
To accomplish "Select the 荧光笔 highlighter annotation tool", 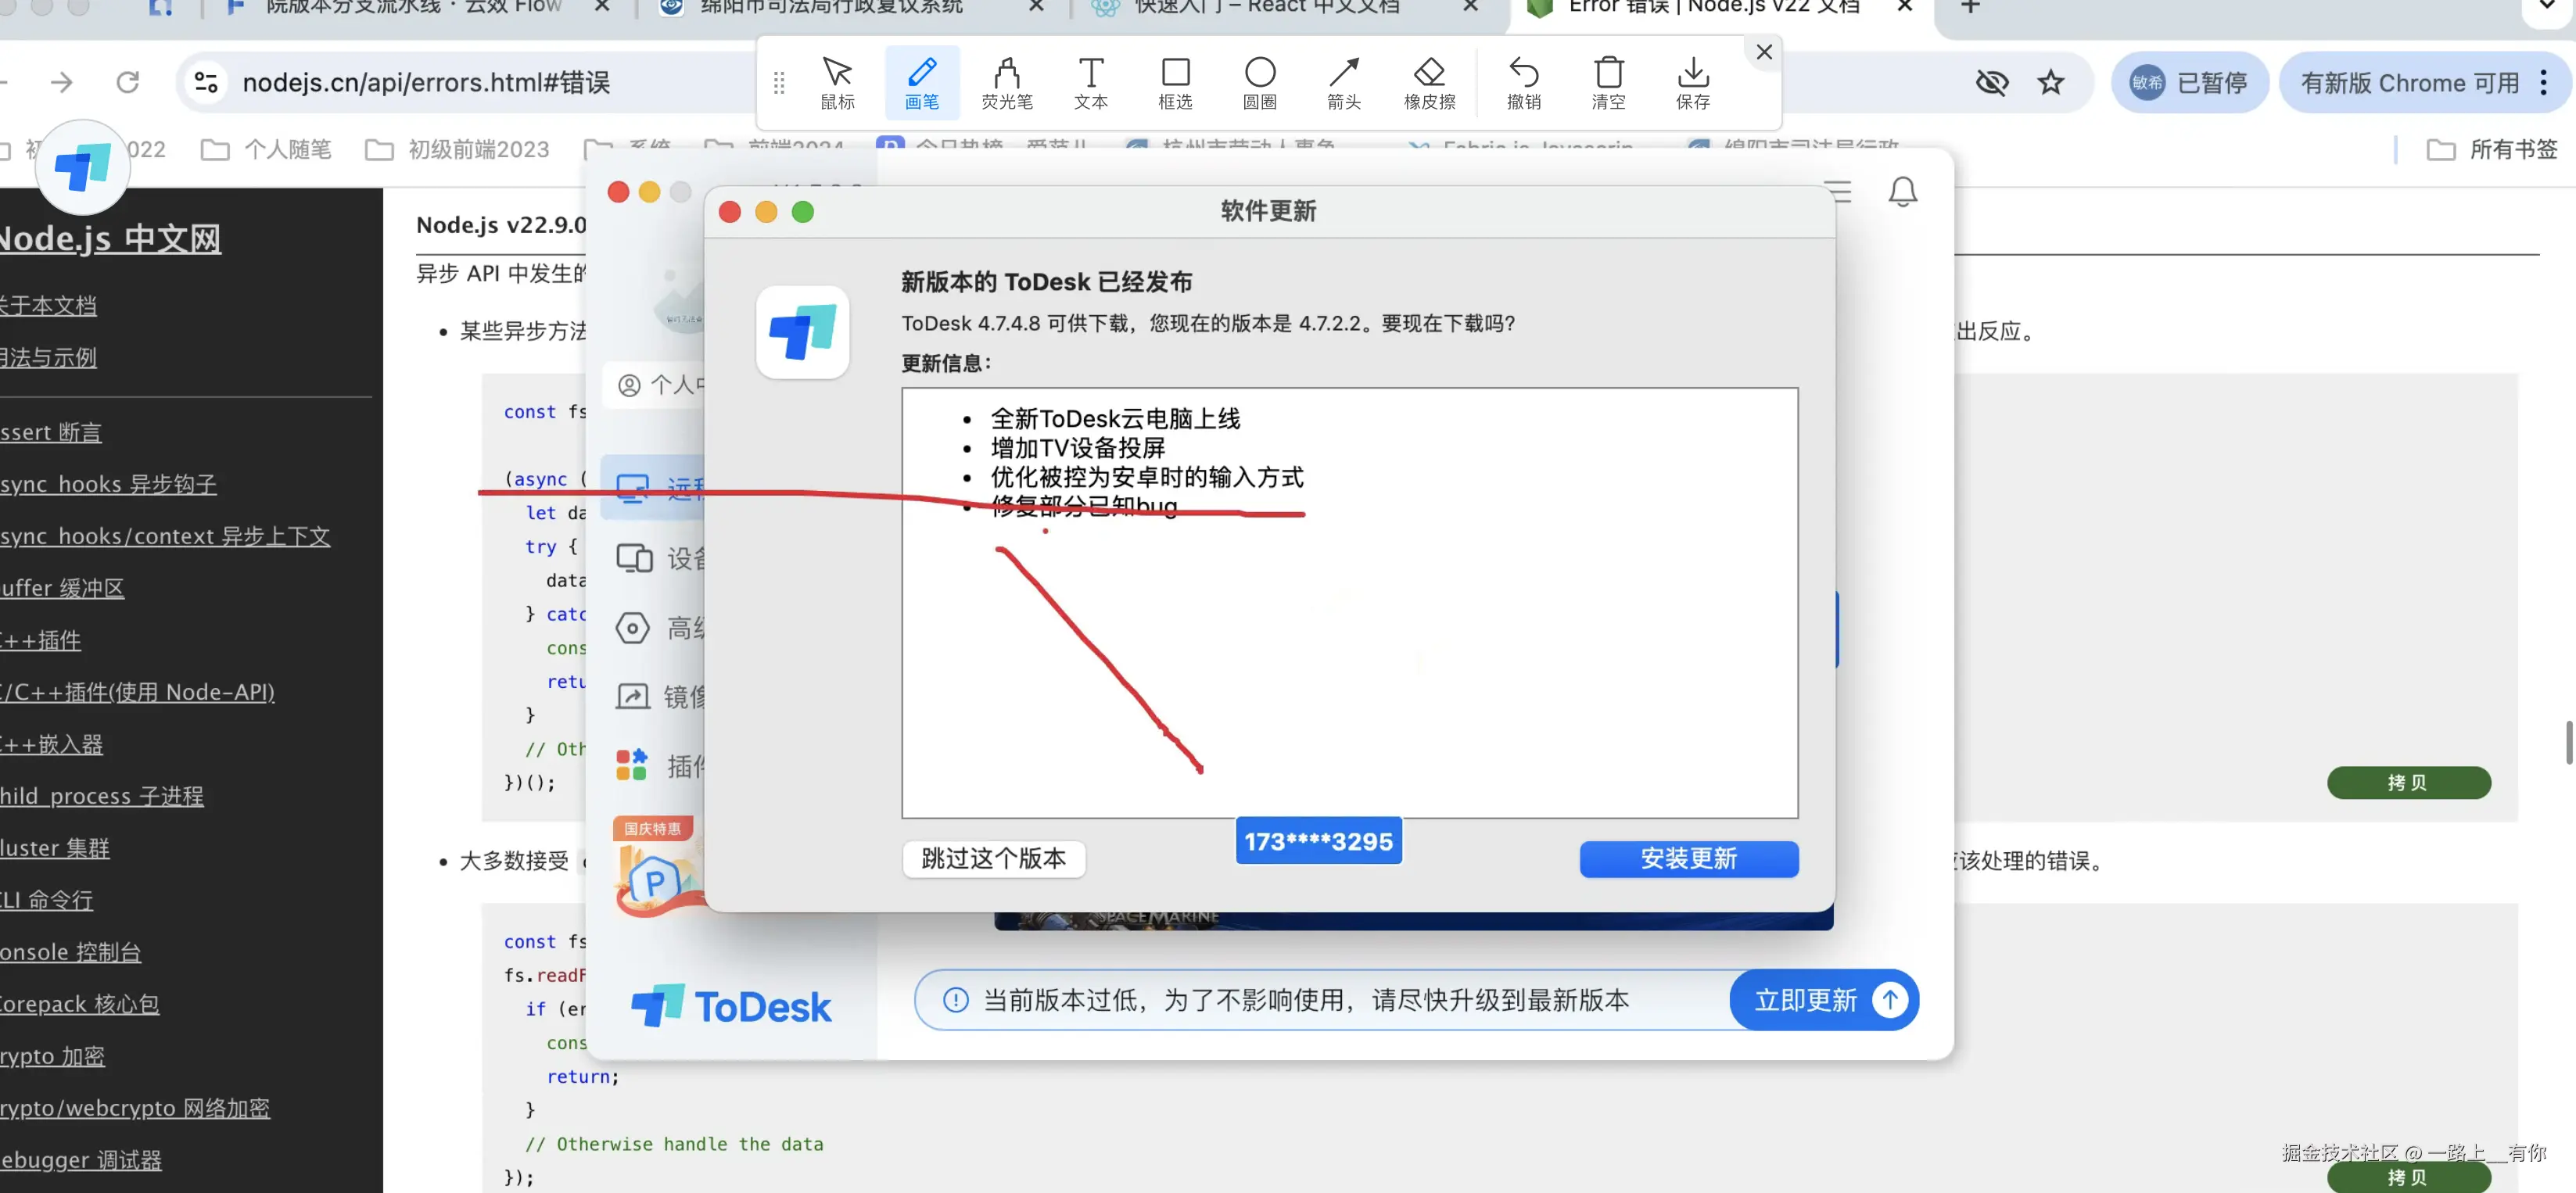I will pyautogui.click(x=1007, y=82).
